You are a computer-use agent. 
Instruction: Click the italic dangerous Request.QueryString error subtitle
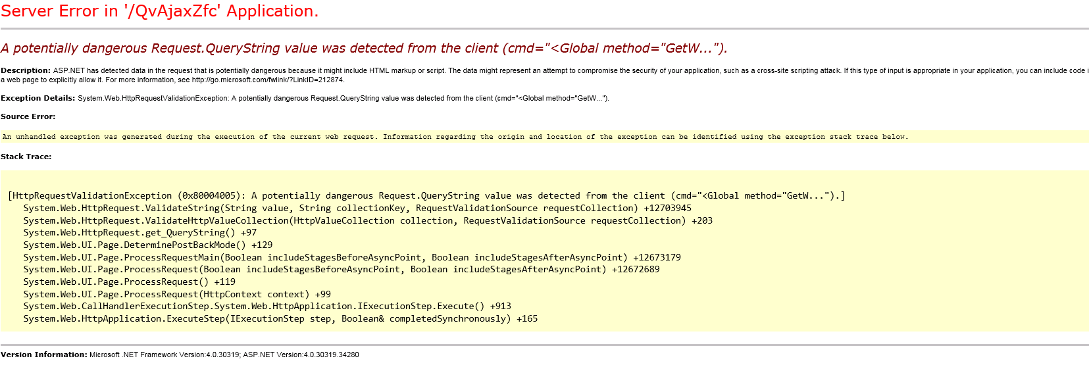tap(363, 48)
